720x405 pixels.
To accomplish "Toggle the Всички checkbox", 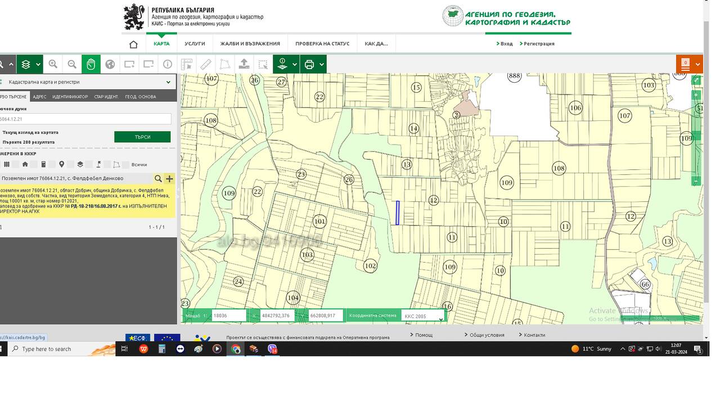I will 125,164.
